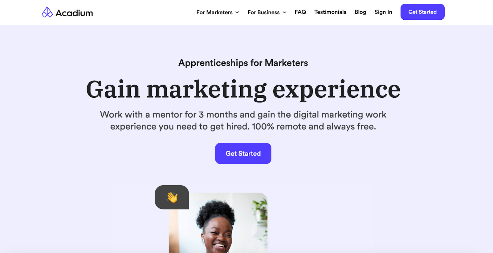Click the Gain marketing experience headline
The height and width of the screenshot is (253, 493).
243,89
